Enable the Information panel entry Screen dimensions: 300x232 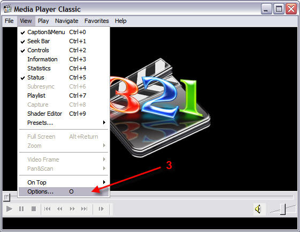[64, 59]
